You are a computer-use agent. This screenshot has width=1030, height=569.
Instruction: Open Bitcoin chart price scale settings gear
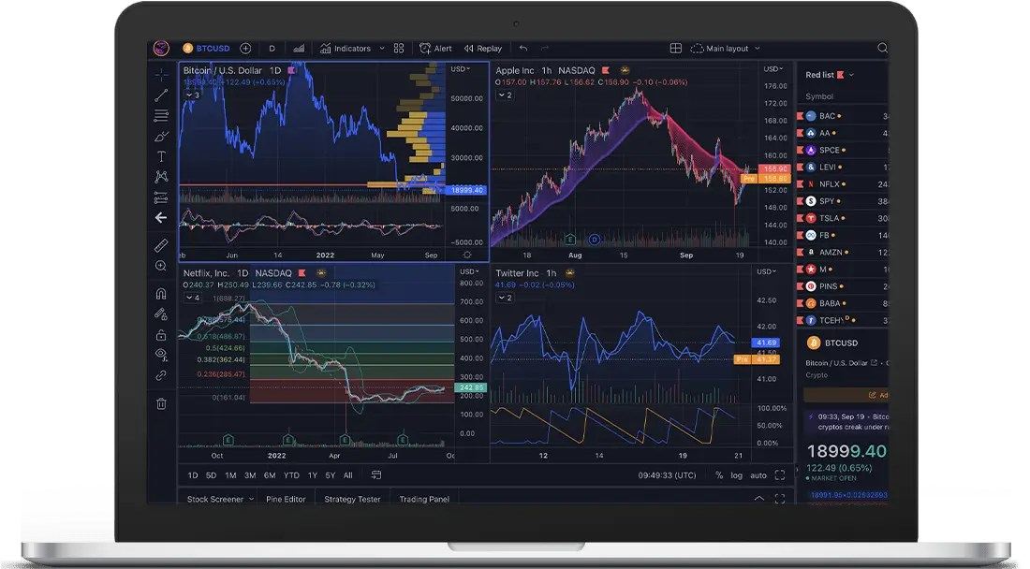pyautogui.click(x=467, y=255)
